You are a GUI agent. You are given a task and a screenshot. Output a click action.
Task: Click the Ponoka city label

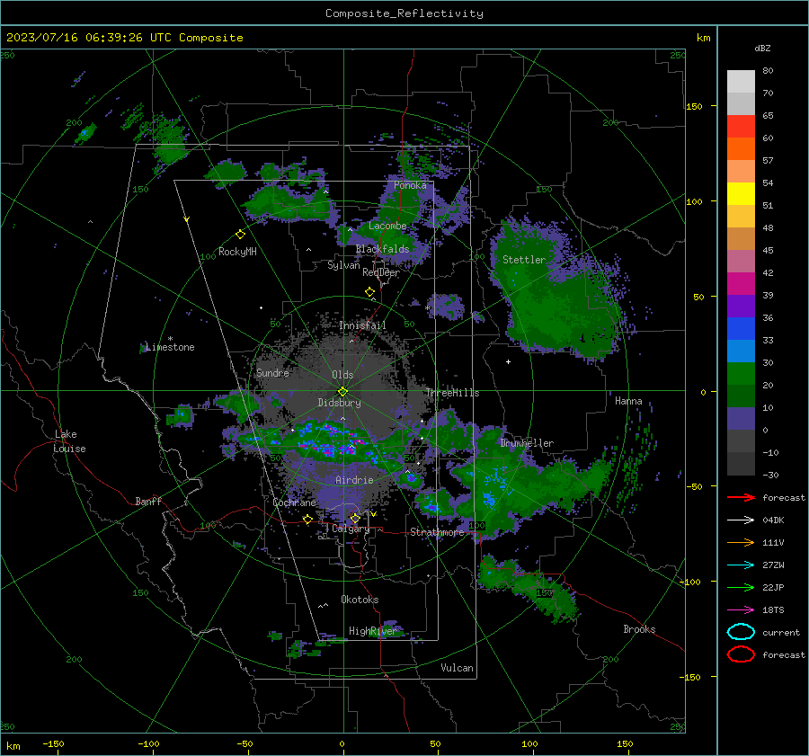pyautogui.click(x=410, y=185)
